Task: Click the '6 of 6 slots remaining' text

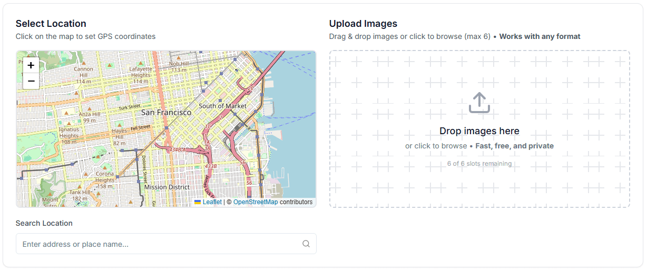Action: pyautogui.click(x=479, y=164)
